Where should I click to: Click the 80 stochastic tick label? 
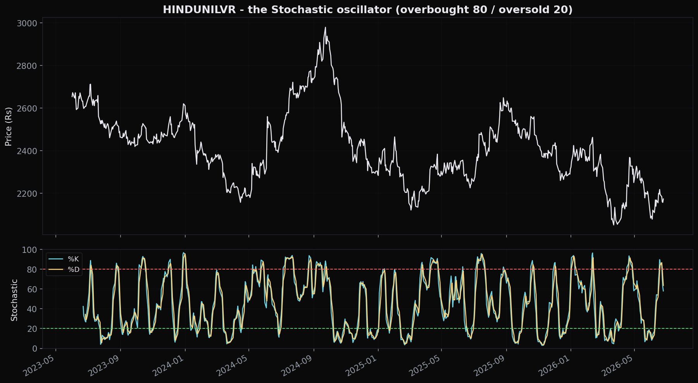tap(33, 270)
